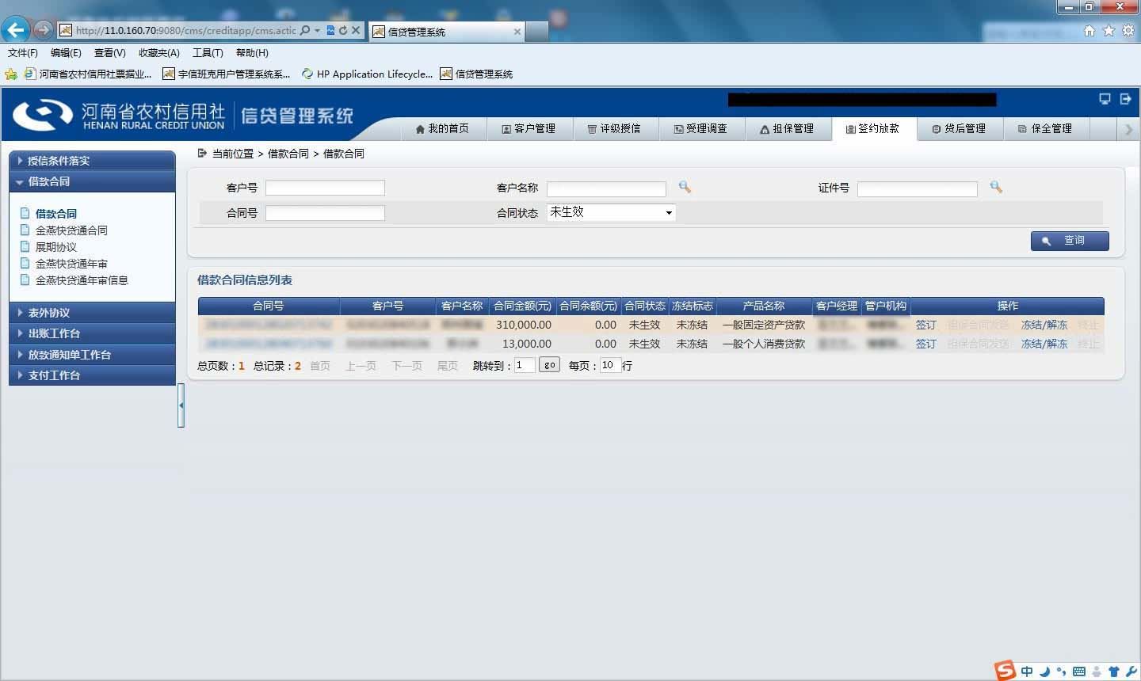This screenshot has height=681, width=1141.
Task: Click the monitor icon in header
Action: click(1105, 99)
